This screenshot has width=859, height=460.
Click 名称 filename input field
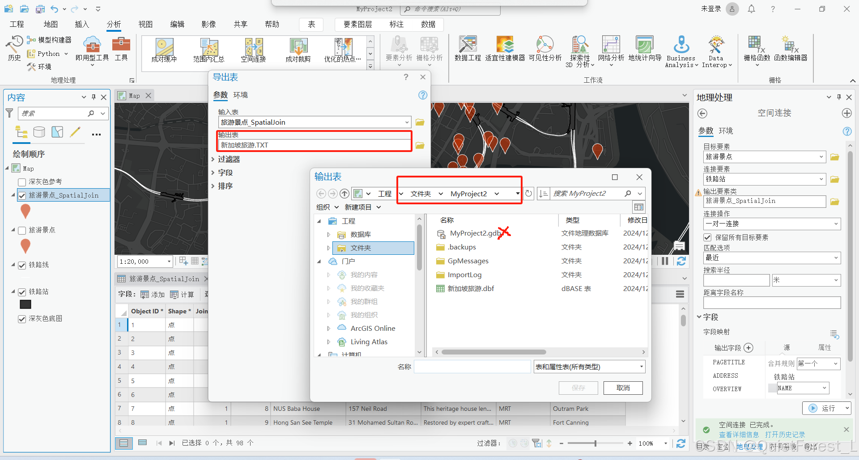click(472, 367)
